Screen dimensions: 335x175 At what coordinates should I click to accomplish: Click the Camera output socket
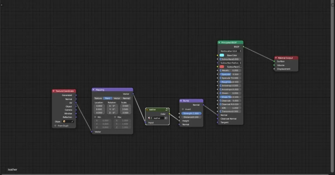click(x=76, y=110)
